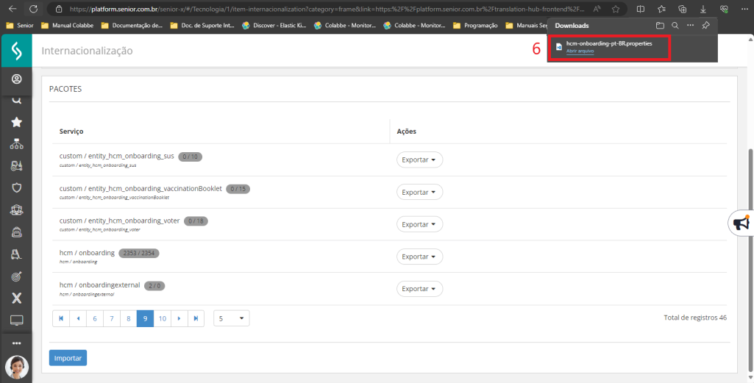754x383 pixels.
Task: Reload the browser page
Action: (x=33, y=9)
